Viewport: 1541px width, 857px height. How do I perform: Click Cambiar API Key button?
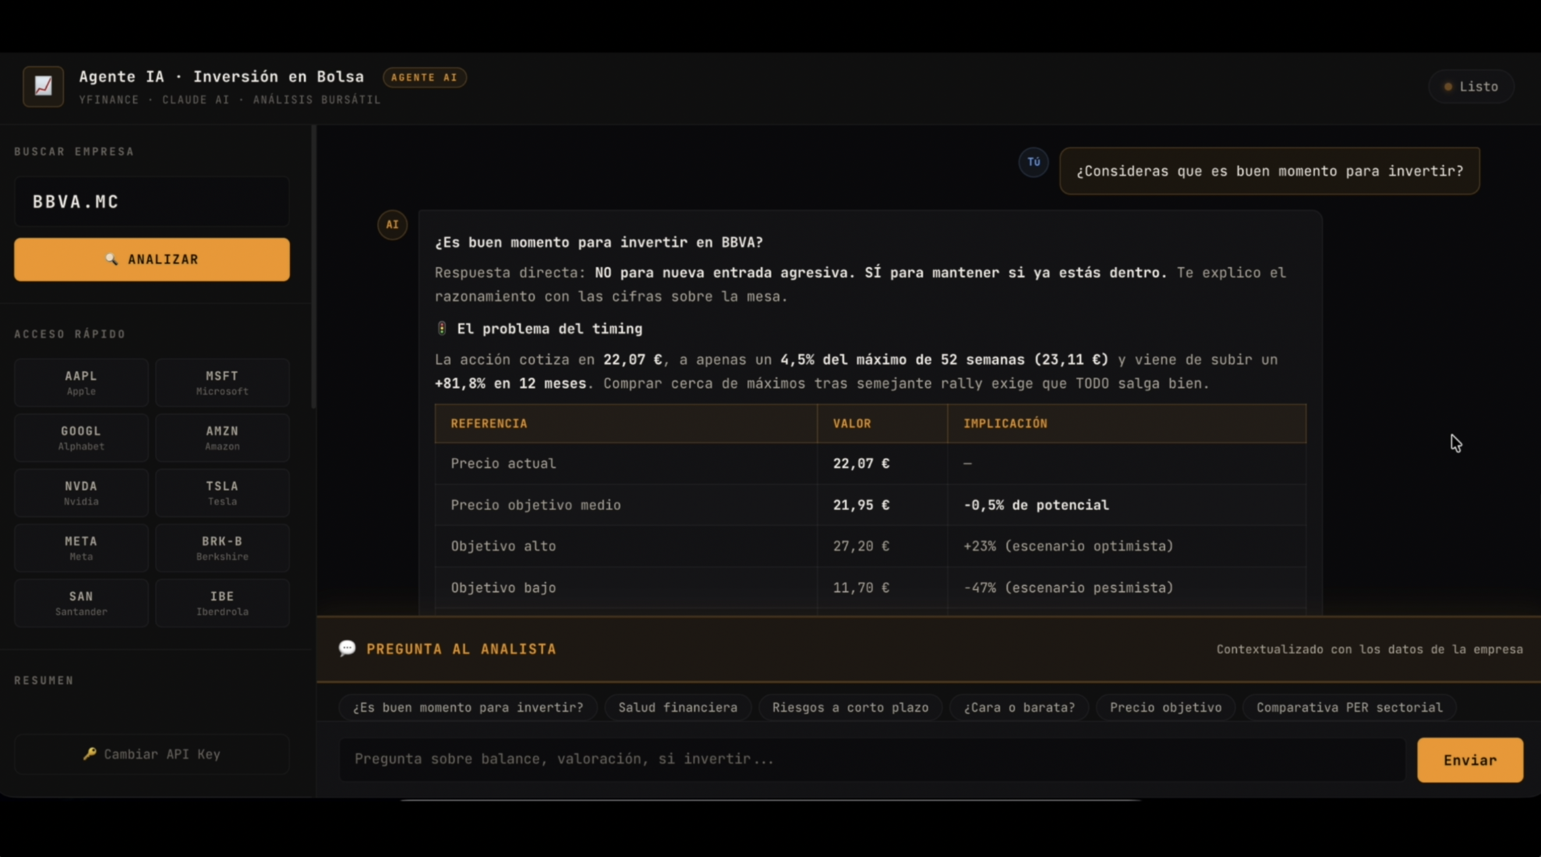pos(152,754)
